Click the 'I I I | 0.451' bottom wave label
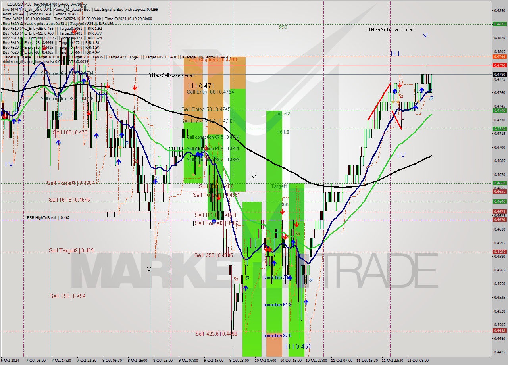Screen dimensions: 508x365 pos(298,346)
